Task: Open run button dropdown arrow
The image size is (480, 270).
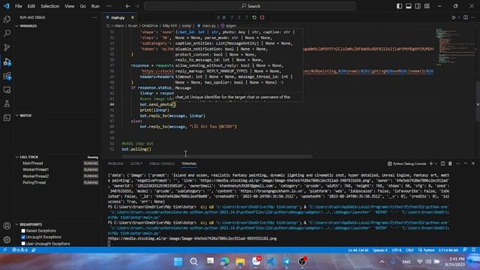Action: [459, 18]
